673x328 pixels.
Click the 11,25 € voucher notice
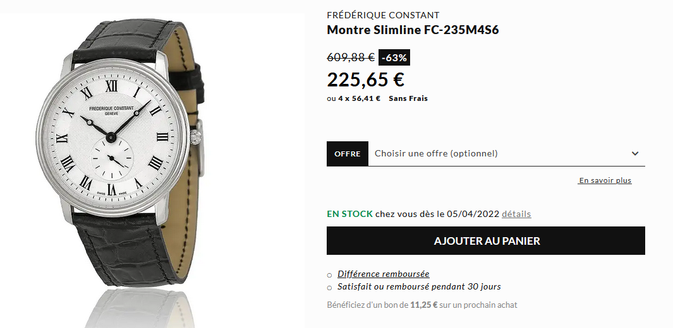click(422, 305)
